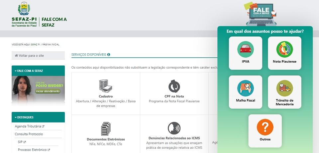Select the Malha Fiscal card label
The height and width of the screenshot is (153, 319).
[x=245, y=100]
